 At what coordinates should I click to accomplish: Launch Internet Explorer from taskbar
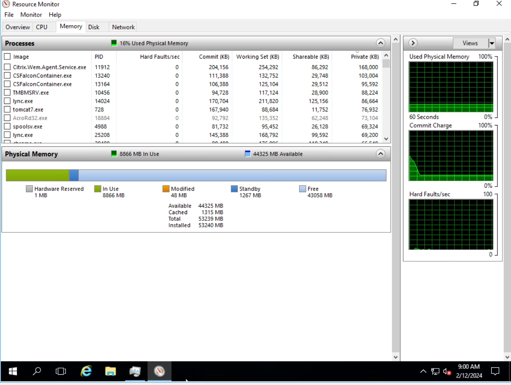coord(86,371)
